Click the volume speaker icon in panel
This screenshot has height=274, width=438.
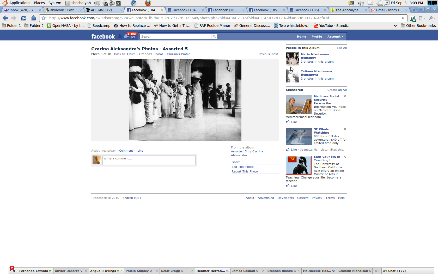361,3
